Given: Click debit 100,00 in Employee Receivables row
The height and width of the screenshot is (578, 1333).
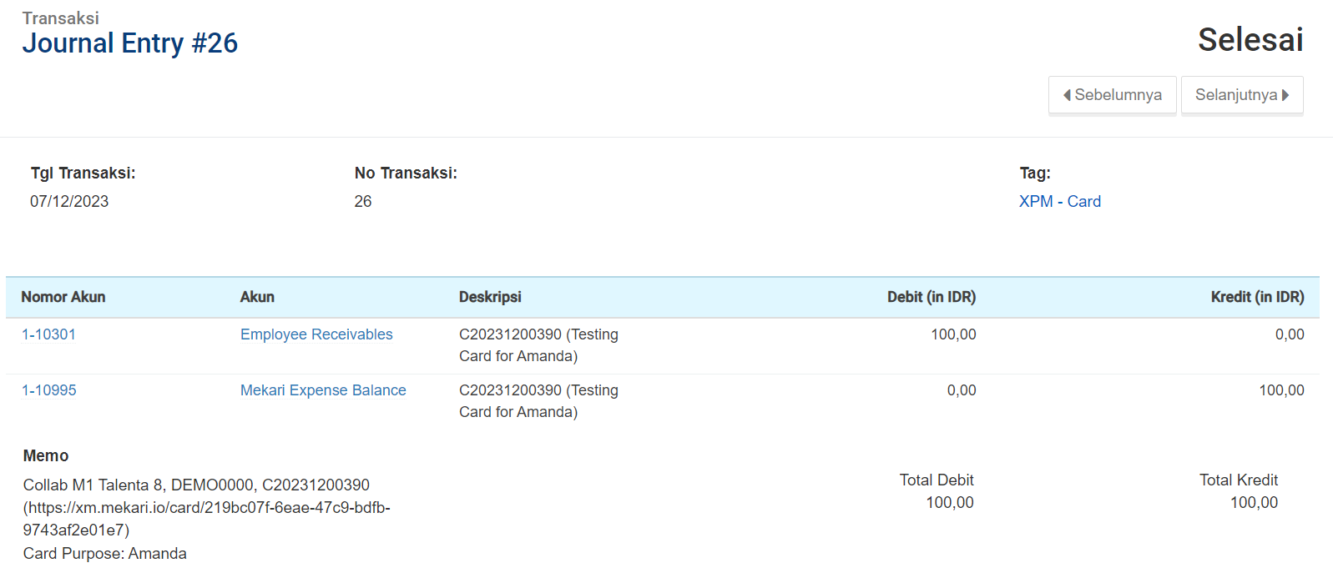Looking at the screenshot, I should click(953, 334).
